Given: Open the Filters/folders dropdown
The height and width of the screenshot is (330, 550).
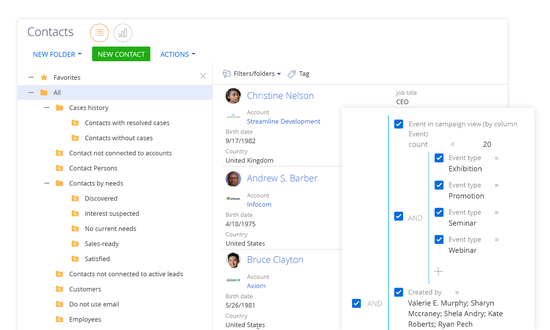Looking at the screenshot, I should [x=254, y=74].
